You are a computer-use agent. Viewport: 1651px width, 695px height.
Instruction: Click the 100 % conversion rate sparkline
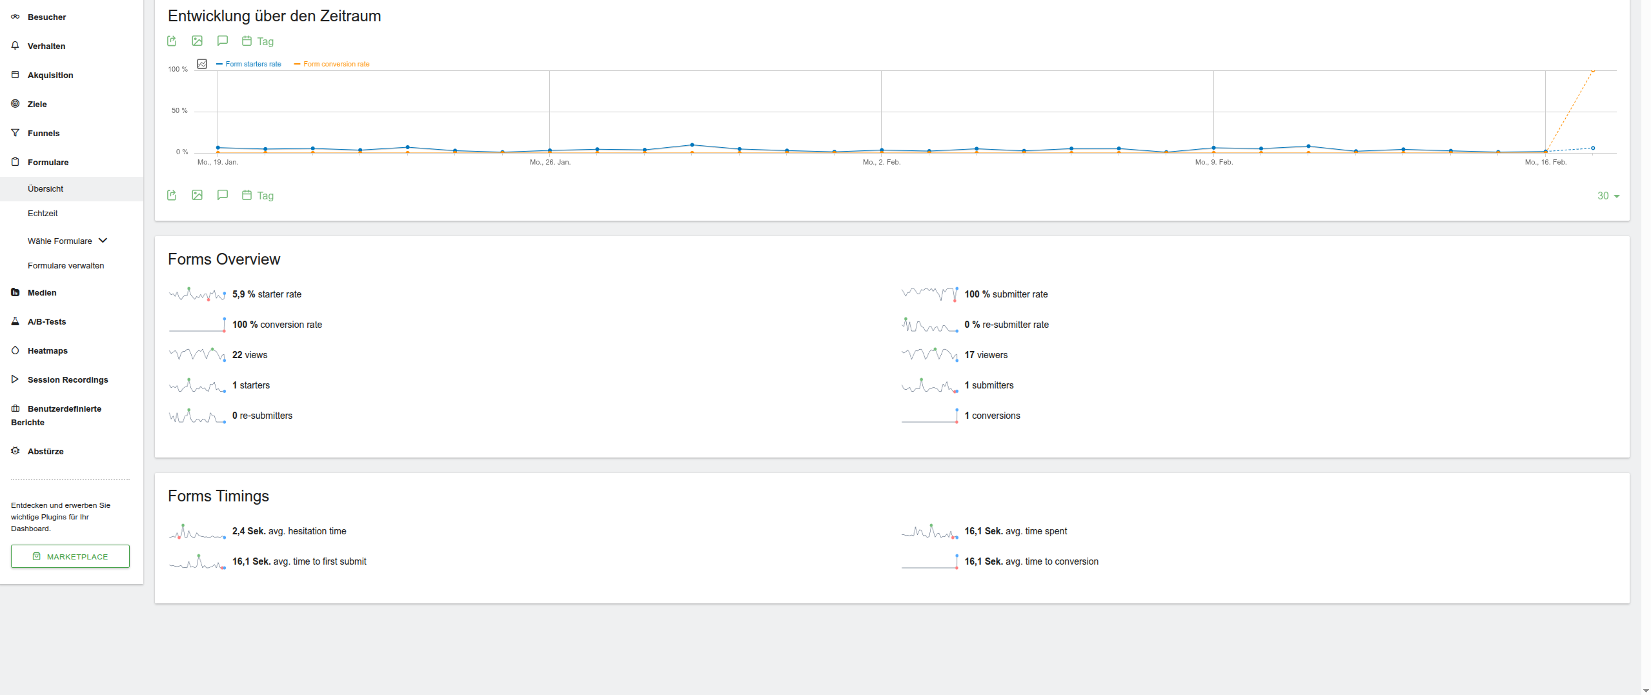[x=197, y=325]
